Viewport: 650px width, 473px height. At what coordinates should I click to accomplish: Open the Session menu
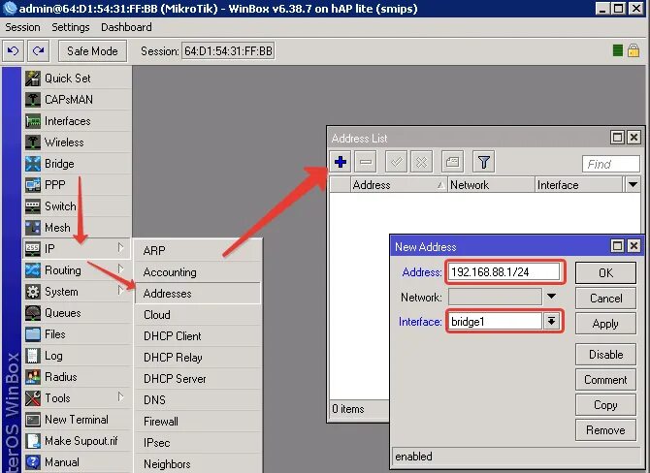click(x=23, y=27)
